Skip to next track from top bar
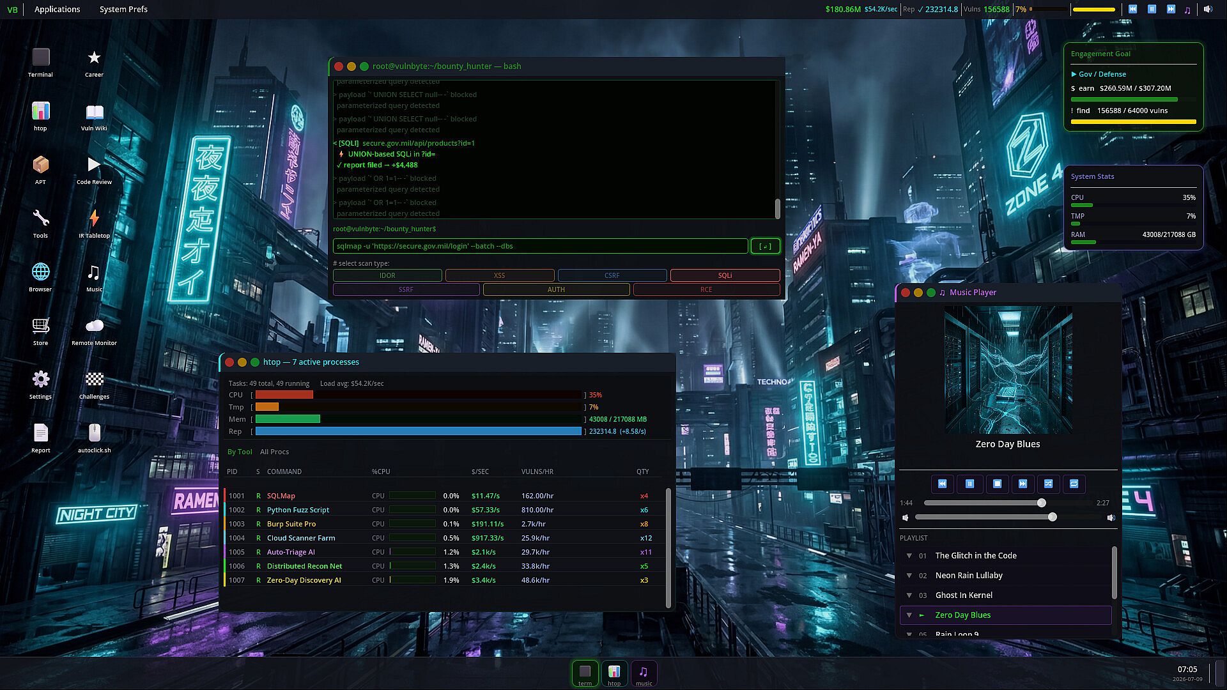The width and height of the screenshot is (1227, 690). [x=1171, y=9]
